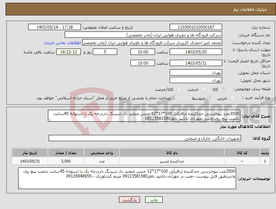Click the تعداد / مقدار column header
The image size is (276, 209).
(66, 153)
